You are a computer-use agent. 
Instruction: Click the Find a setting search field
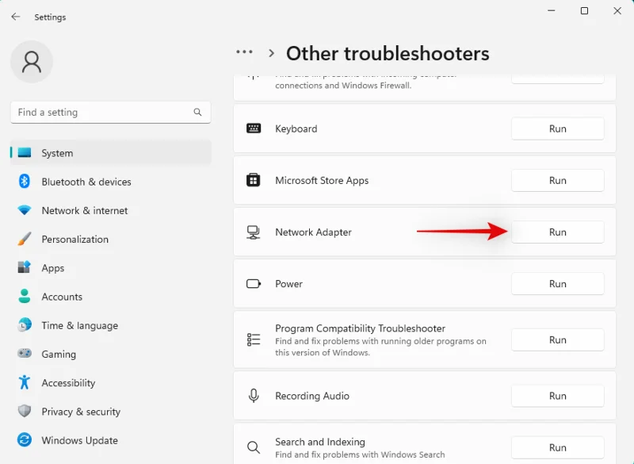[x=99, y=113]
